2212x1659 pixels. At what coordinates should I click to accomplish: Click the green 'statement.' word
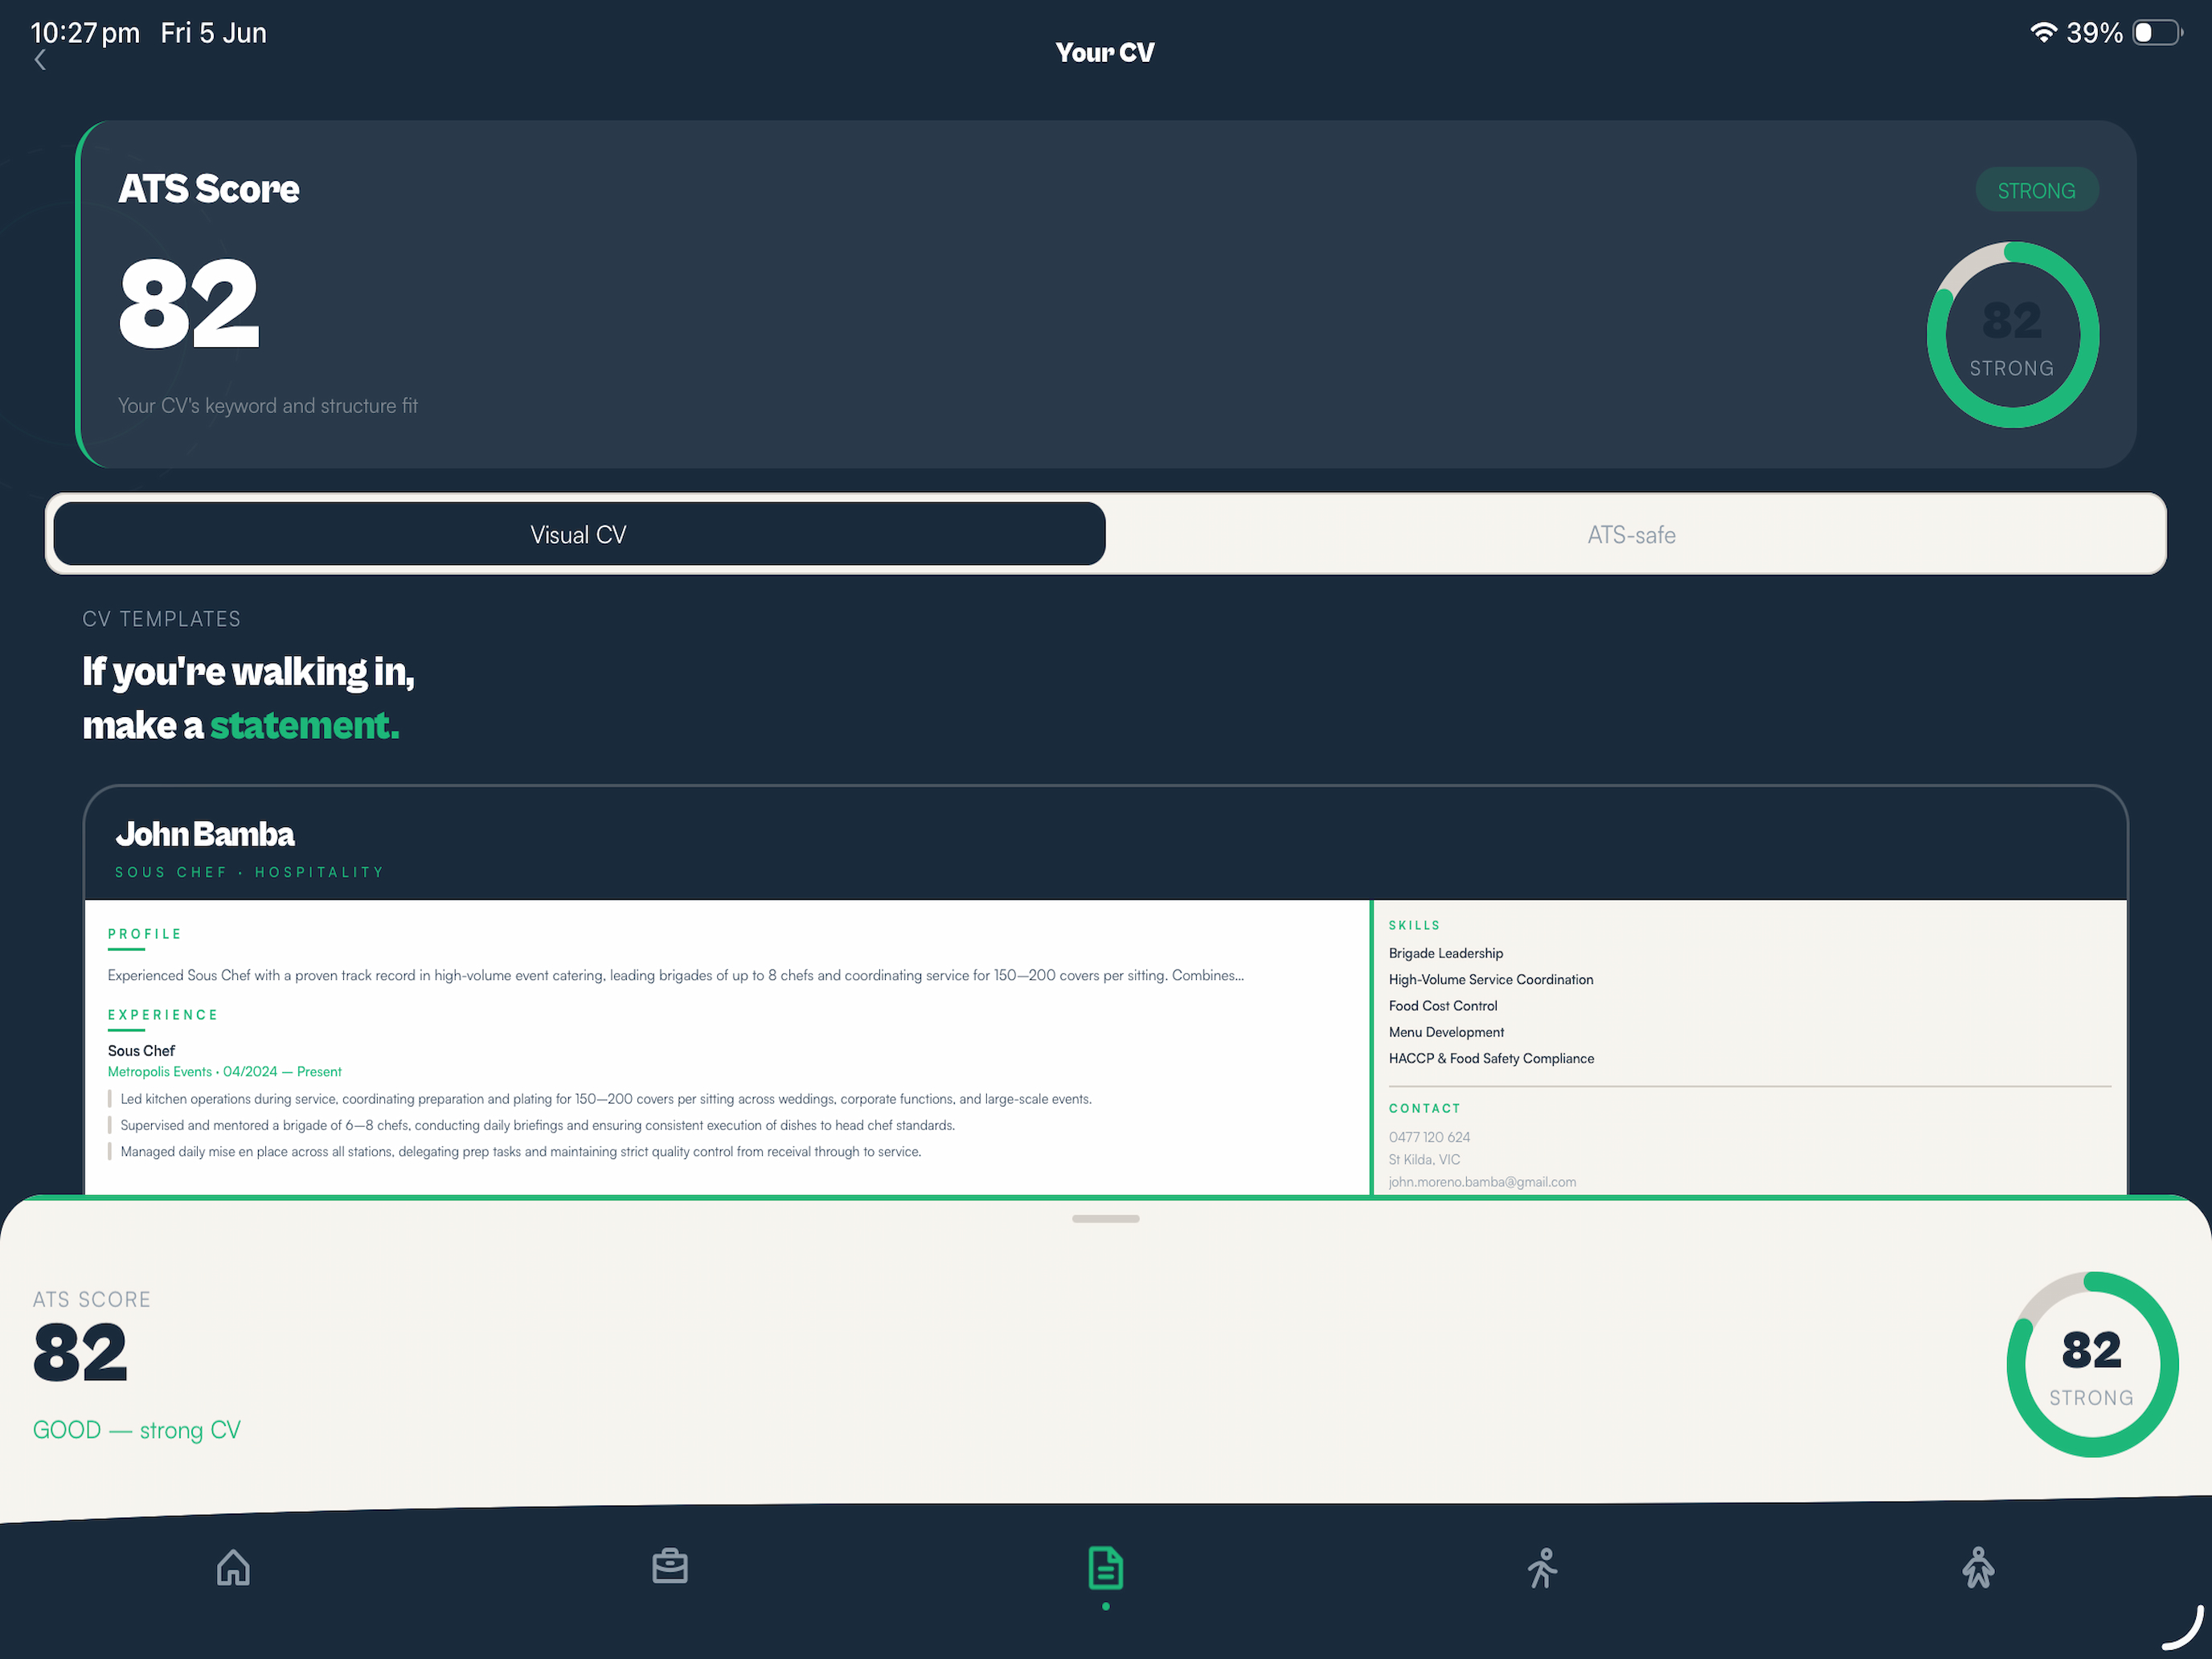point(304,725)
